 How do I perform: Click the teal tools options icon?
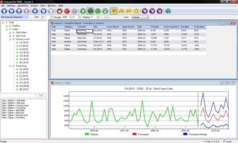point(168,11)
